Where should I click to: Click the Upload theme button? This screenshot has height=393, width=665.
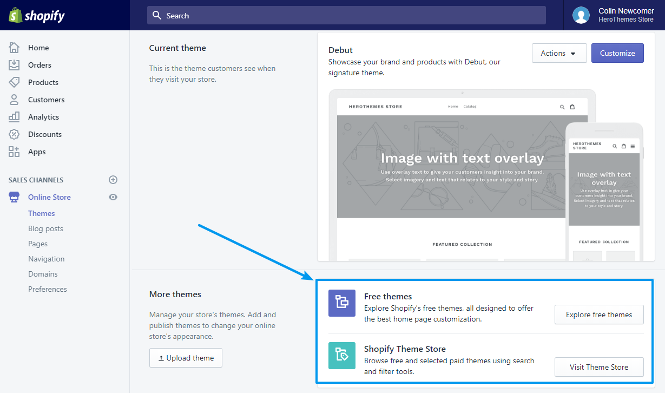point(186,358)
